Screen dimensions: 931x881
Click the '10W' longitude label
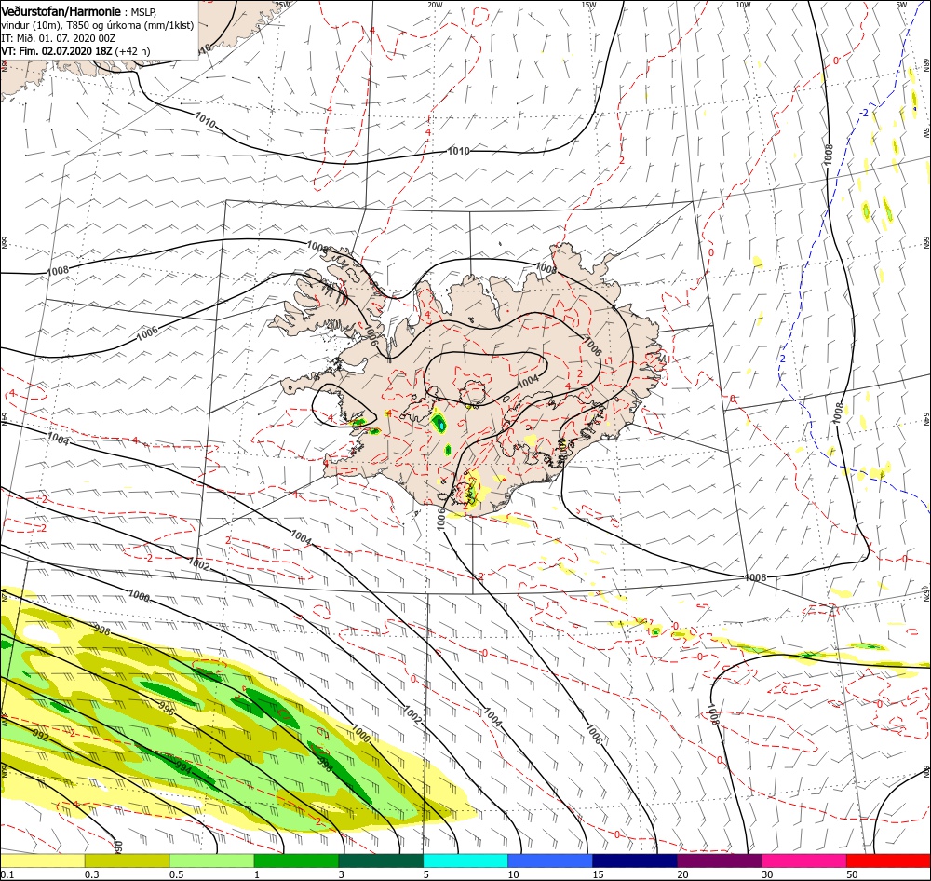(743, 4)
